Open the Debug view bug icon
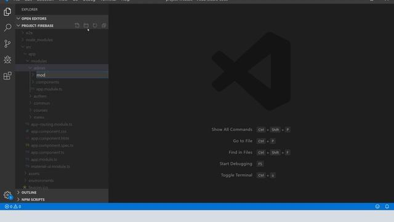Viewport: 394px width, 222px height. coord(7,60)
